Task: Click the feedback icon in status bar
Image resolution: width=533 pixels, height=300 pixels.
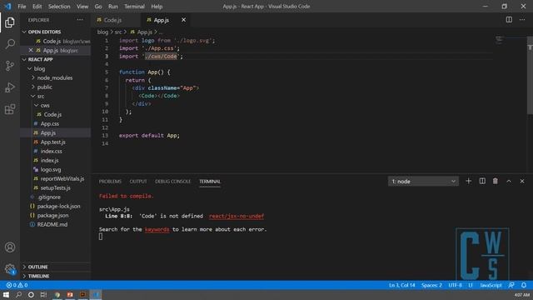Action: pos(511,285)
